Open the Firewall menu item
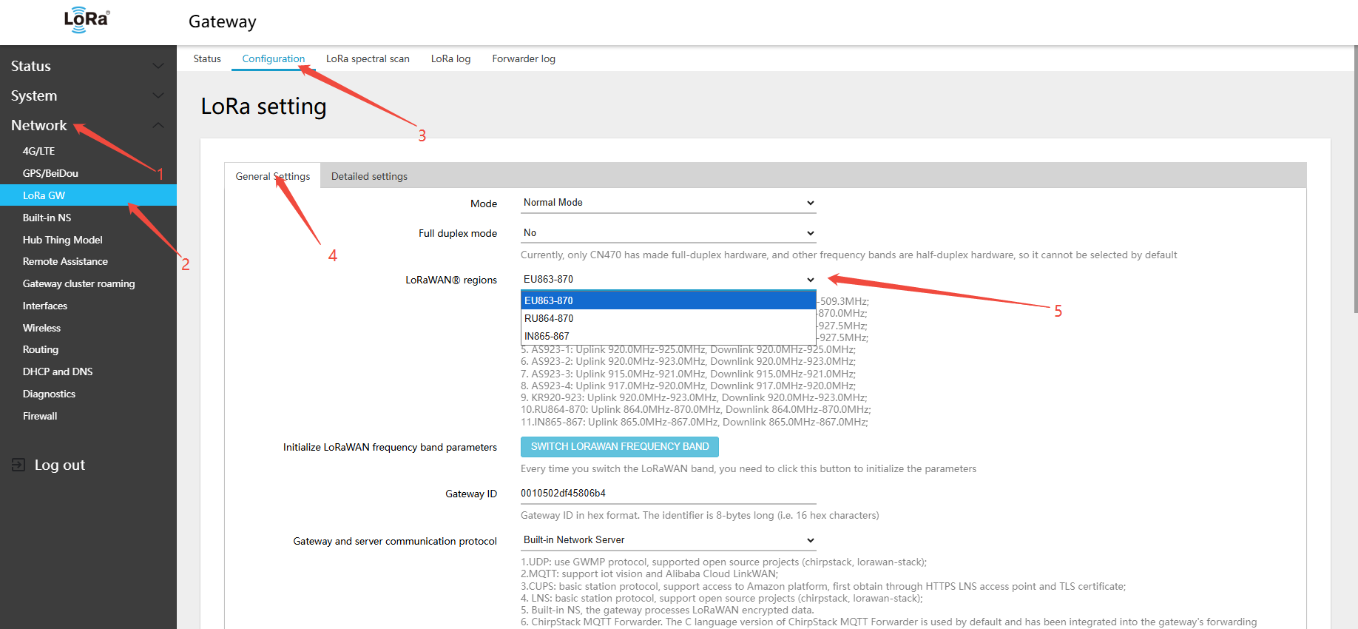The image size is (1358, 629). [x=40, y=416]
